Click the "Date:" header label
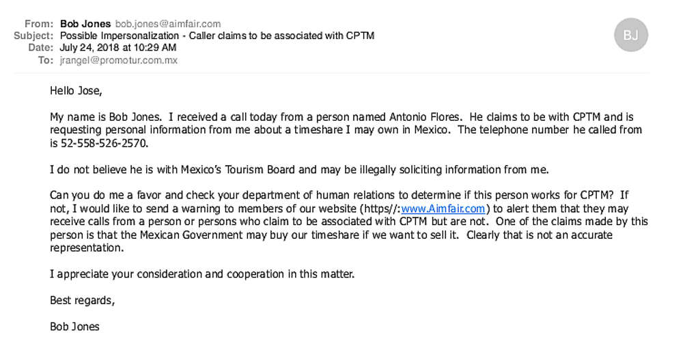Image resolution: width=683 pixels, height=354 pixels. point(40,48)
